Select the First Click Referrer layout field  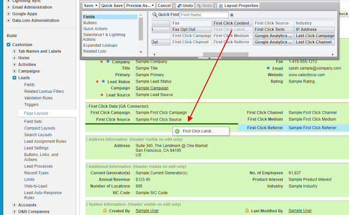coord(294,128)
